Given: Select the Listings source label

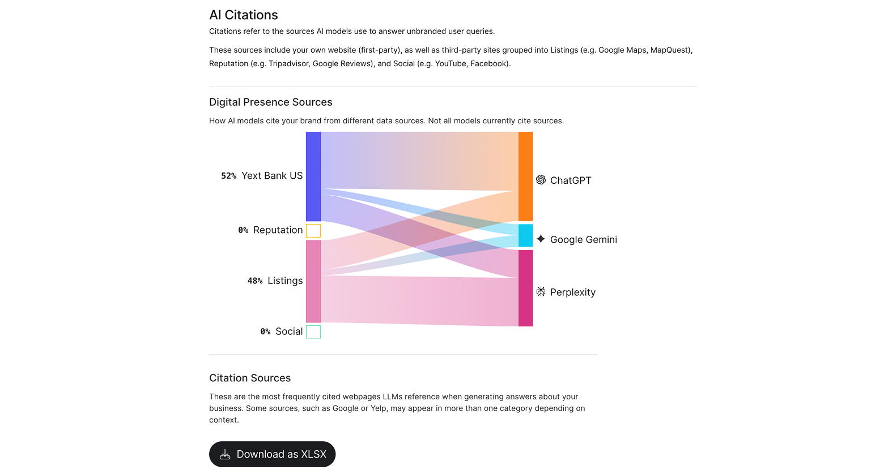Looking at the screenshot, I should pyautogui.click(x=285, y=281).
